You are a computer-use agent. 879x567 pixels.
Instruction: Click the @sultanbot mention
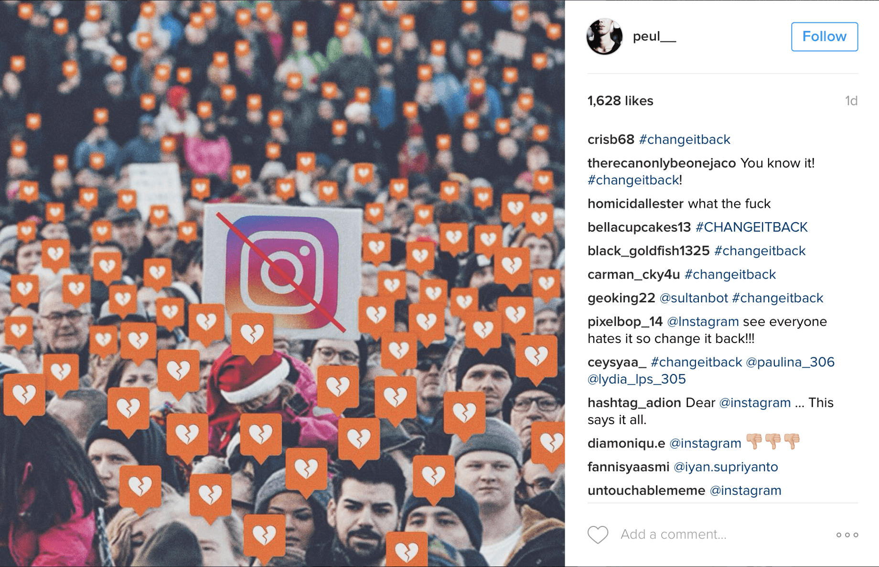click(x=693, y=298)
